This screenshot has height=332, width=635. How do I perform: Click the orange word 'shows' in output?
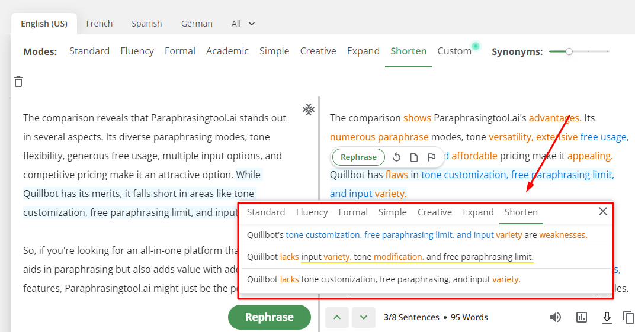pyautogui.click(x=417, y=118)
